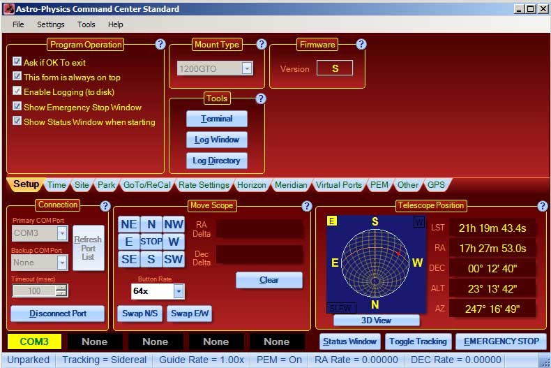The width and height of the screenshot is (551, 368).
Task: Click the yellow COM3 port indicator
Action: (x=34, y=341)
